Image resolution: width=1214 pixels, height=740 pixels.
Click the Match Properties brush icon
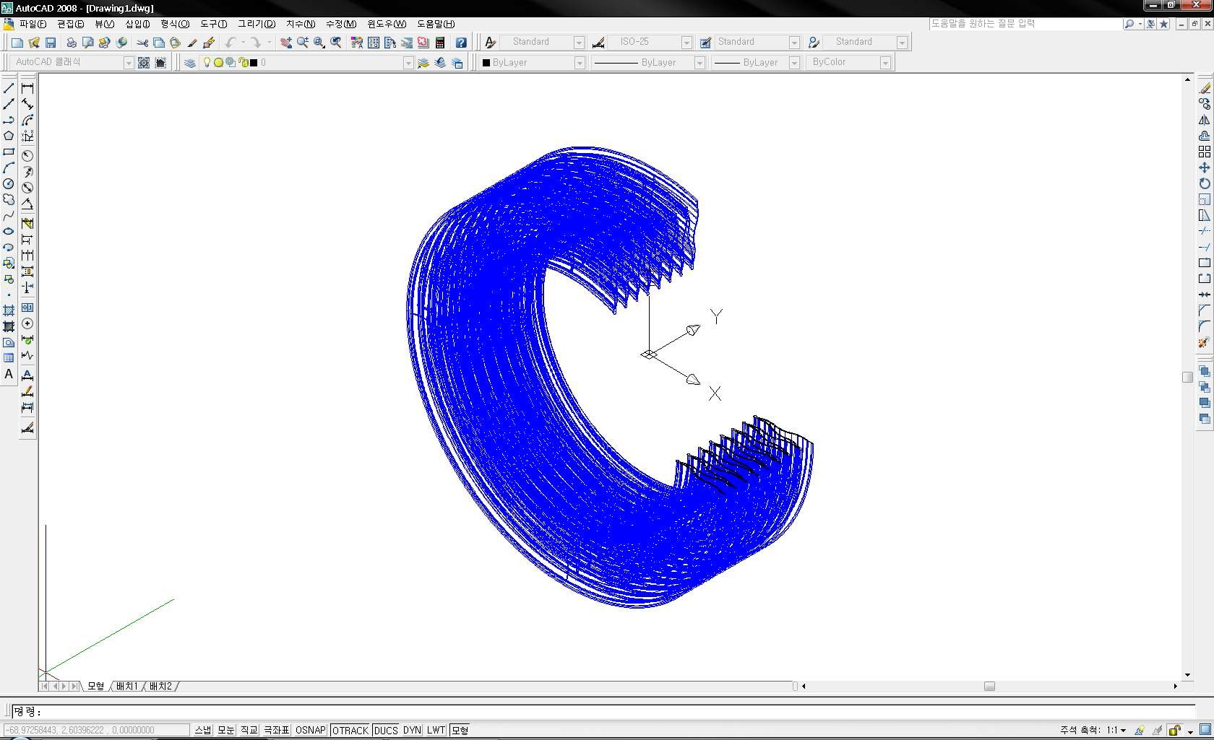[192, 43]
